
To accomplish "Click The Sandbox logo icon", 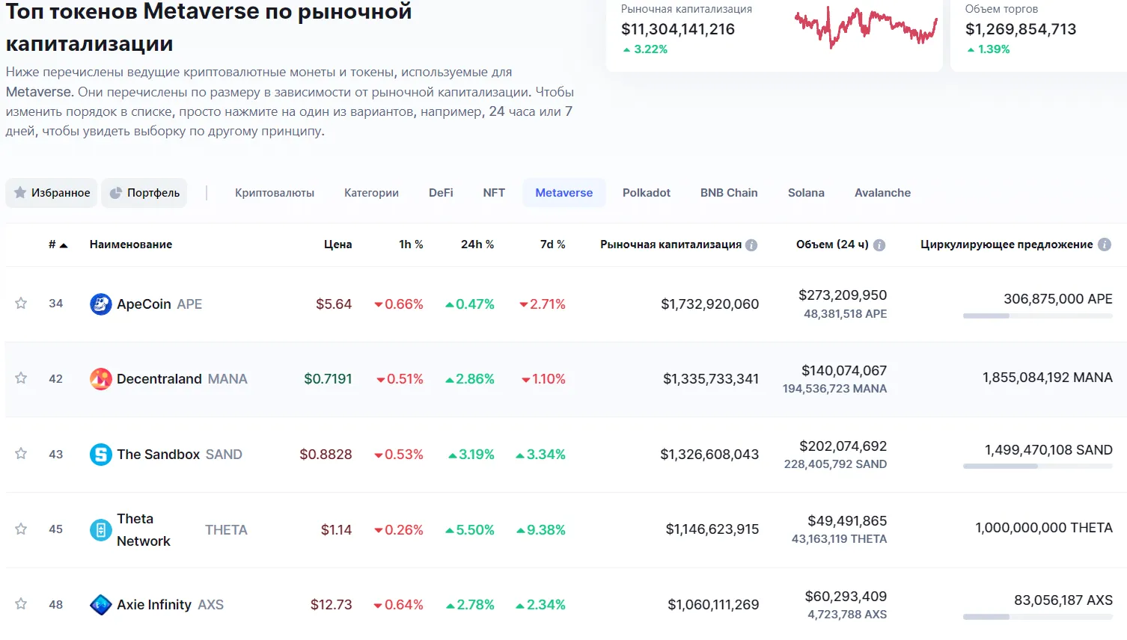I will coord(101,455).
